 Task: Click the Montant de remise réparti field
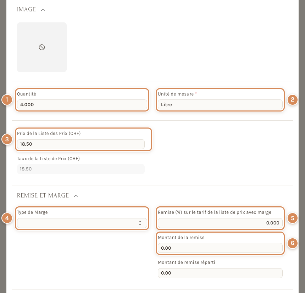[220, 273]
